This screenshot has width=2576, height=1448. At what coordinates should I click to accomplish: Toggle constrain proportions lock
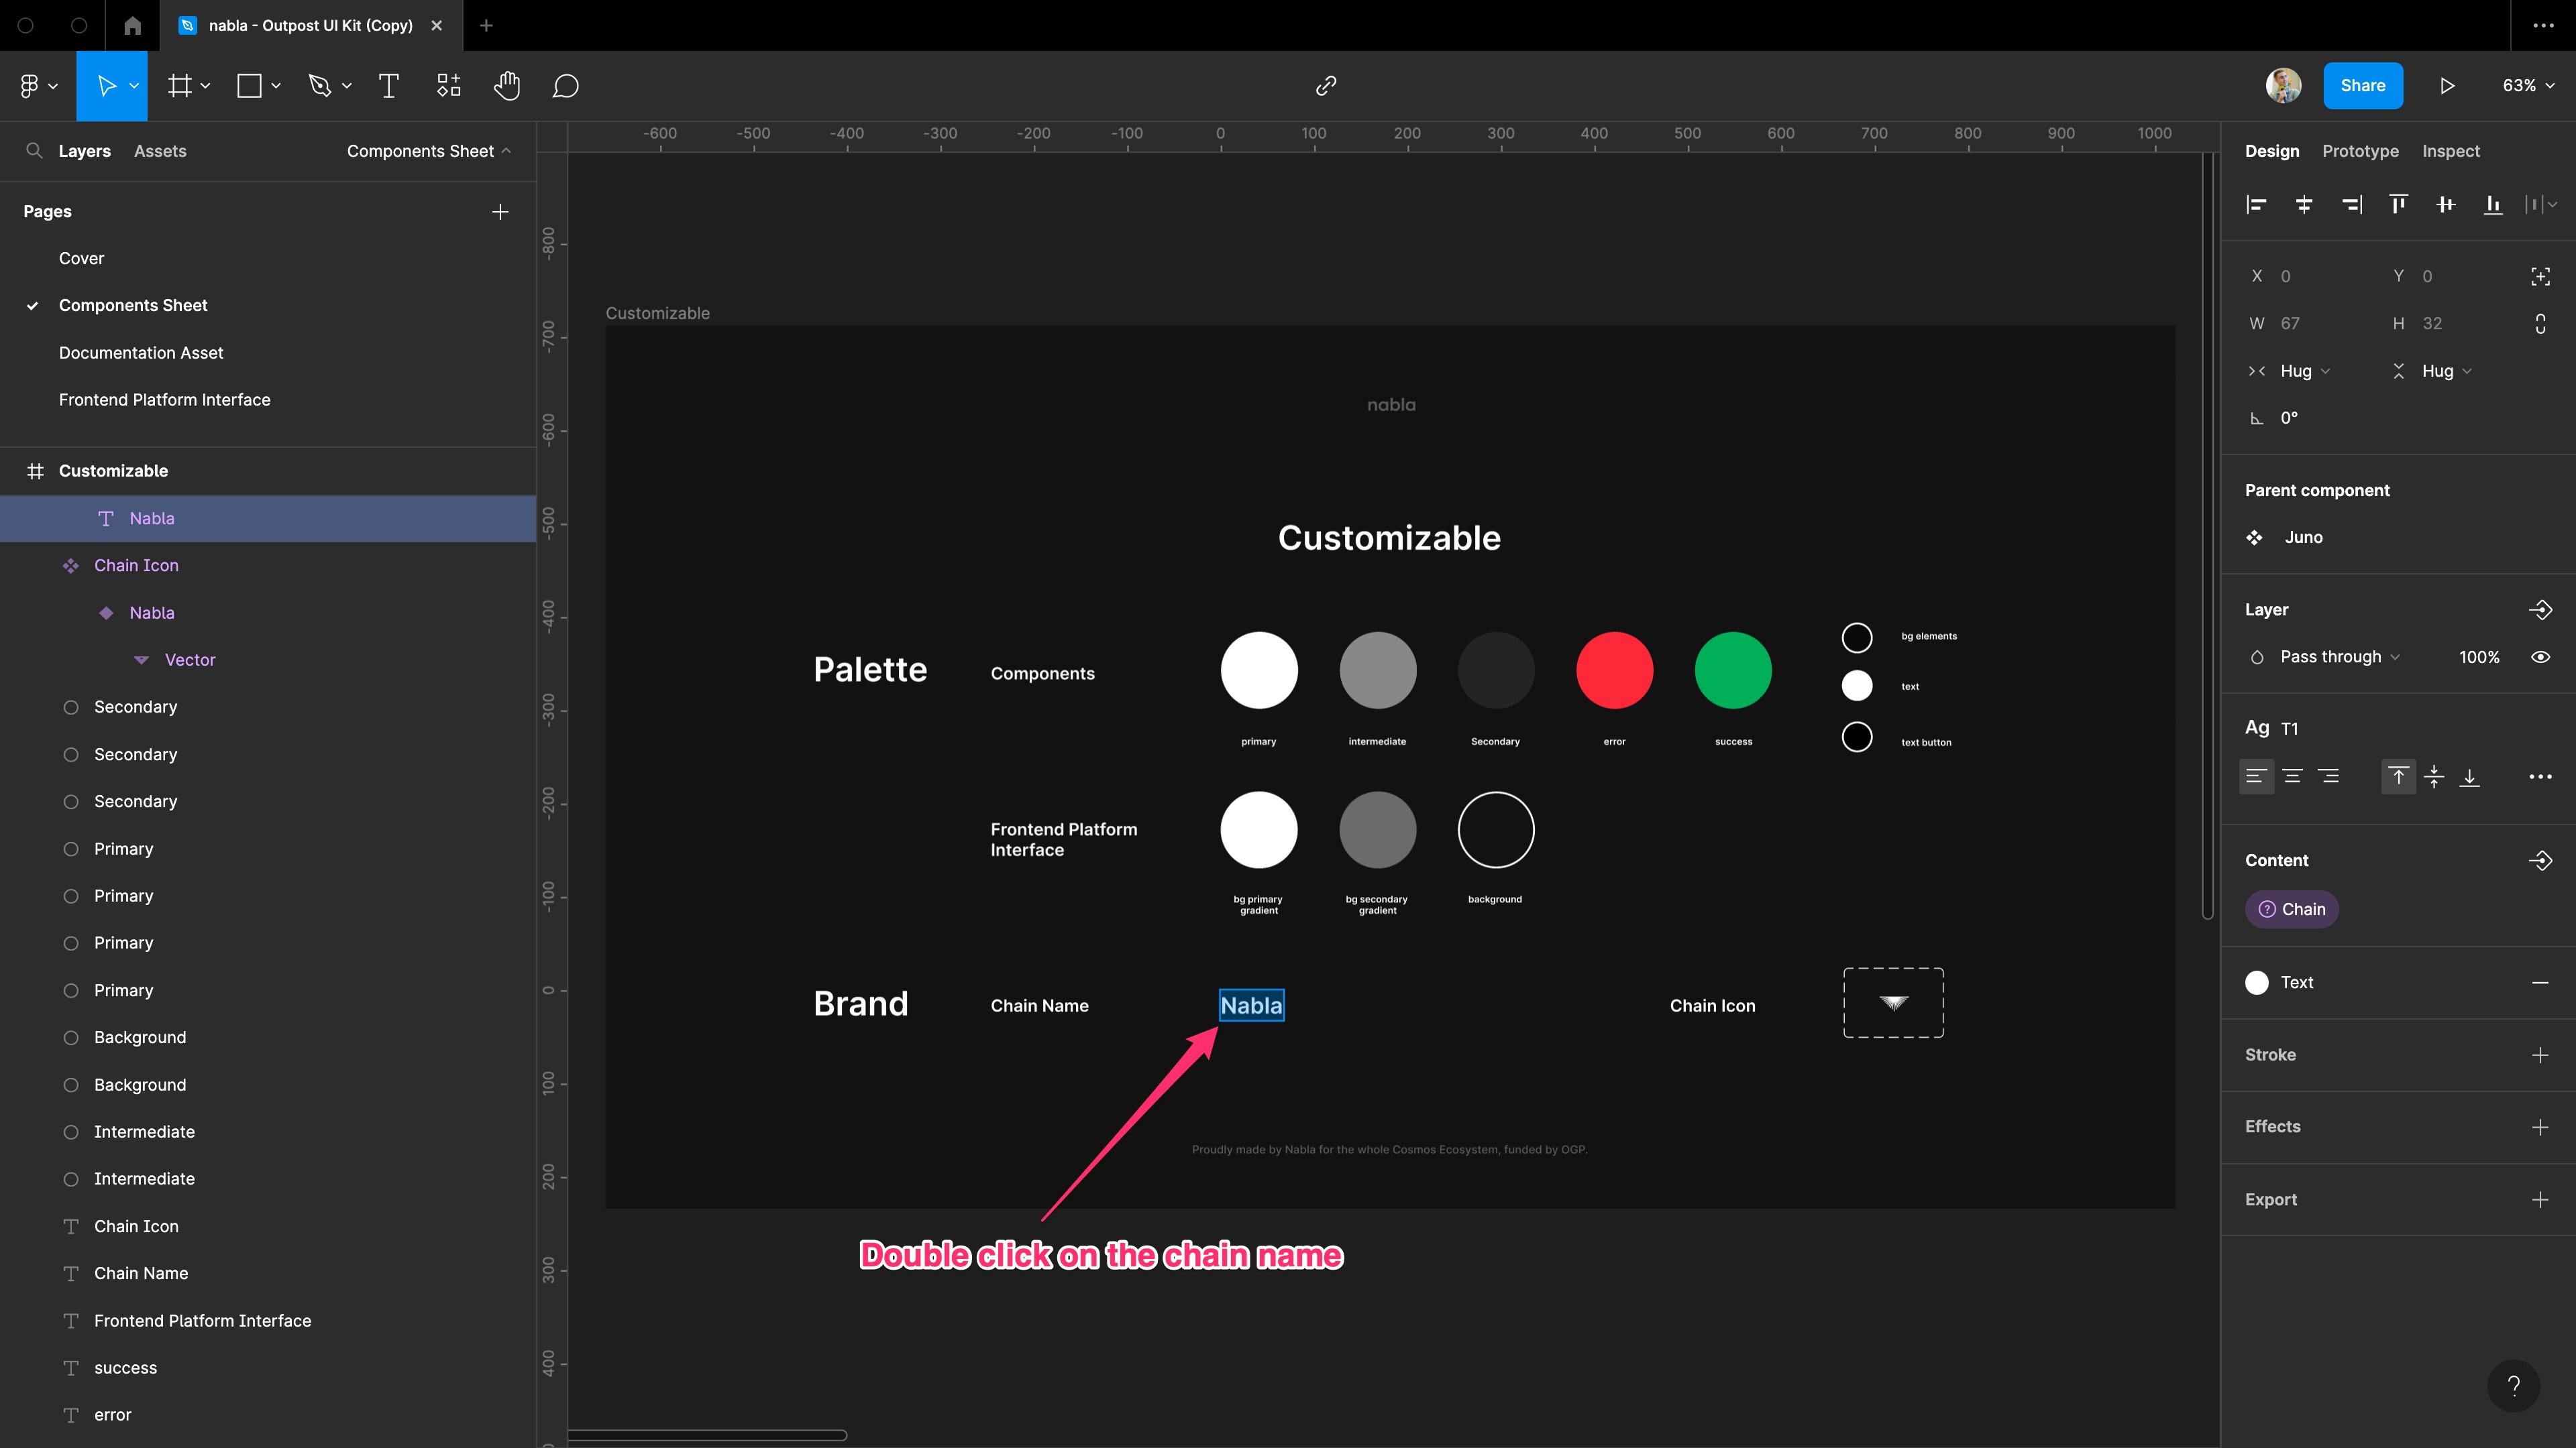pos(2540,324)
